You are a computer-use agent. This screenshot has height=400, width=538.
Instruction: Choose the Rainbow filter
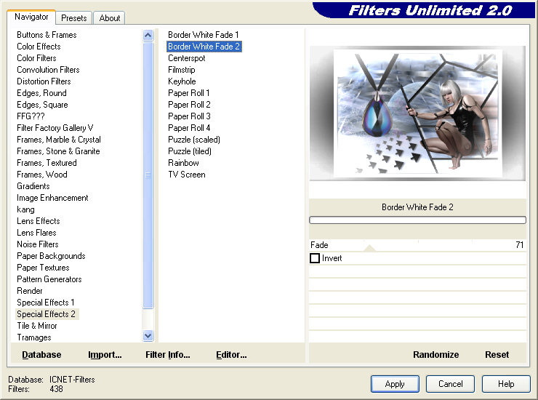point(183,163)
